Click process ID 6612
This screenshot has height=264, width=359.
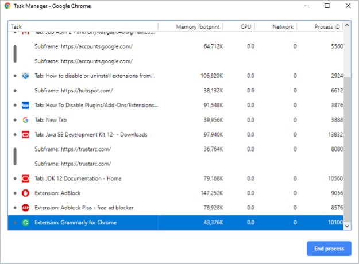pos(337,91)
